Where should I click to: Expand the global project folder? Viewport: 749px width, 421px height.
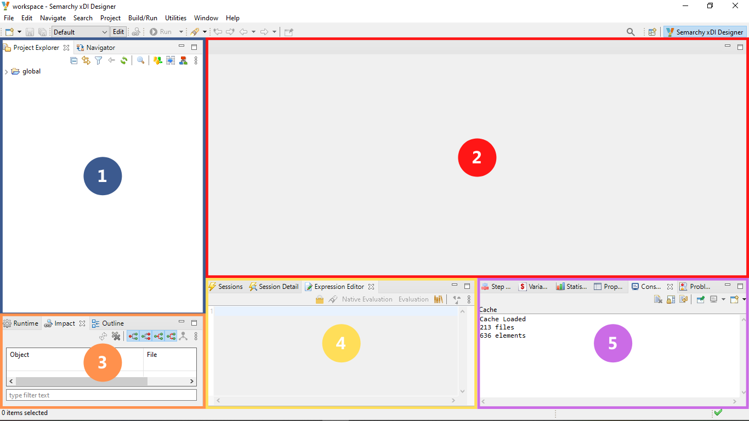click(x=6, y=72)
